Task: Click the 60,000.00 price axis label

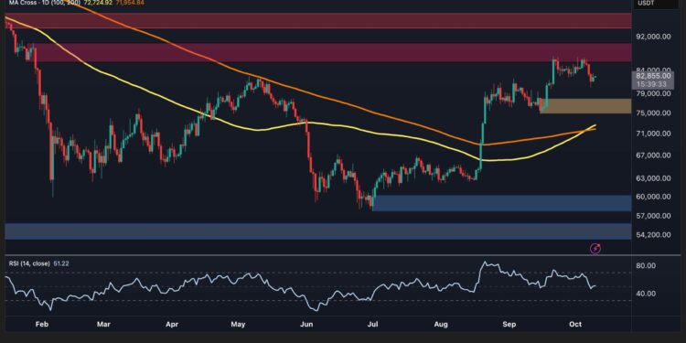Action: tap(653, 197)
